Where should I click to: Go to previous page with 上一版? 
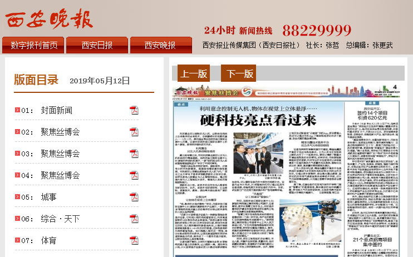194,73
